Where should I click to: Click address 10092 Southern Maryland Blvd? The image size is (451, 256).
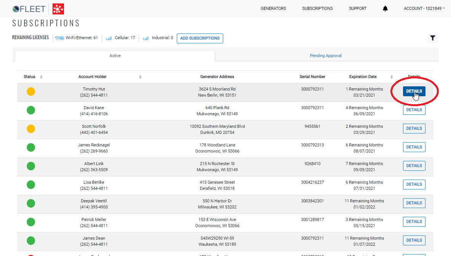pos(217,126)
